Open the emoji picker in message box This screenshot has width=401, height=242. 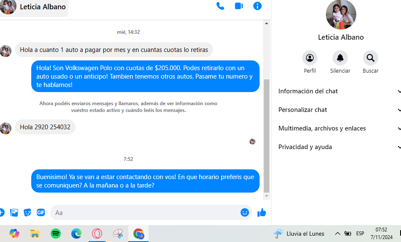pyautogui.click(x=244, y=212)
